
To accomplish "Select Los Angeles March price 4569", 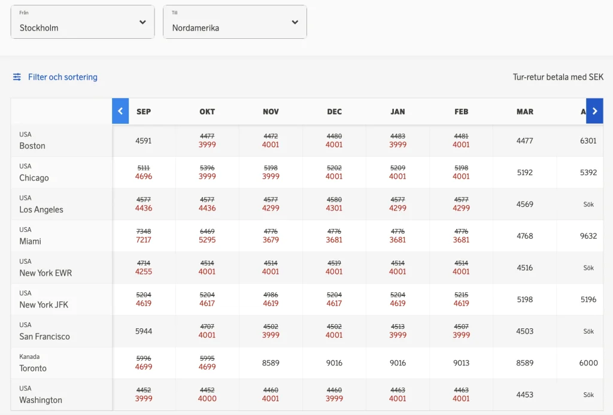I will pos(524,204).
